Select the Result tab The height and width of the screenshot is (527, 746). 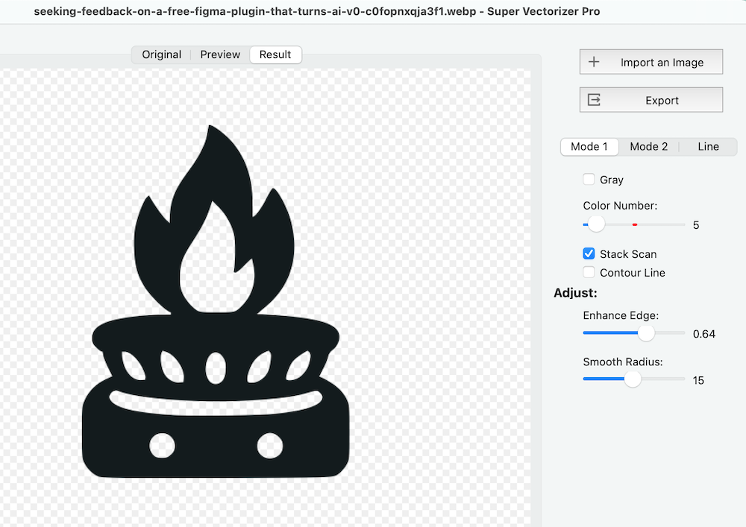click(275, 54)
